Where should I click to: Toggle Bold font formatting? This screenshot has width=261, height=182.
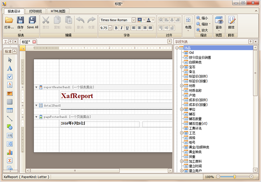tap(116, 28)
